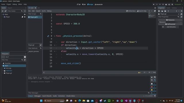Image resolution: width=184 pixels, height=103 pixels.
Task: Run the current scene clapperboard icon
Action: point(166,5)
